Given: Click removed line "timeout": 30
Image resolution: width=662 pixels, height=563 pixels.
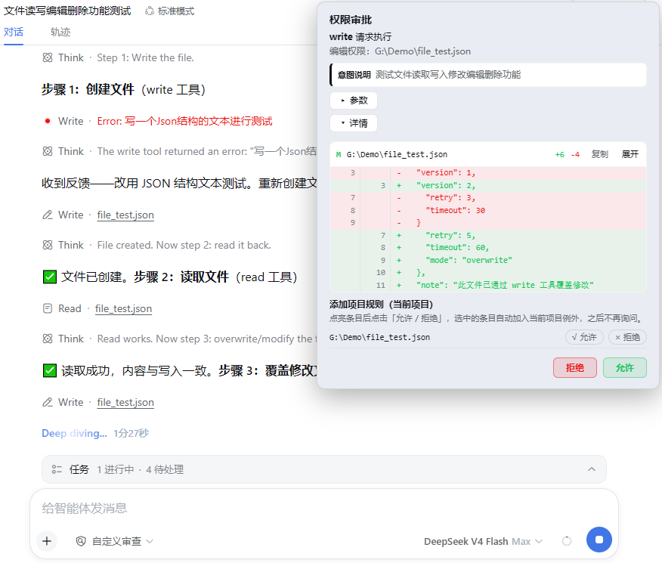Looking at the screenshot, I should (488, 210).
